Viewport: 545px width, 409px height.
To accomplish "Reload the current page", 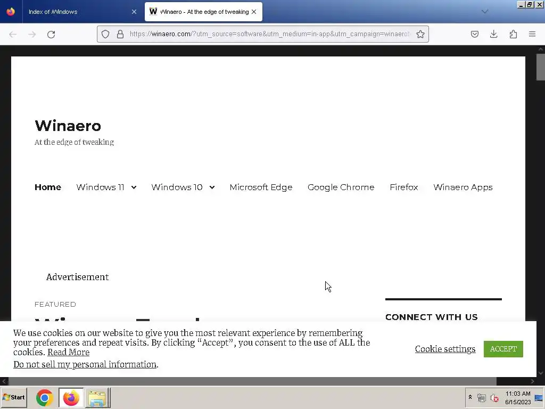I will click(51, 34).
